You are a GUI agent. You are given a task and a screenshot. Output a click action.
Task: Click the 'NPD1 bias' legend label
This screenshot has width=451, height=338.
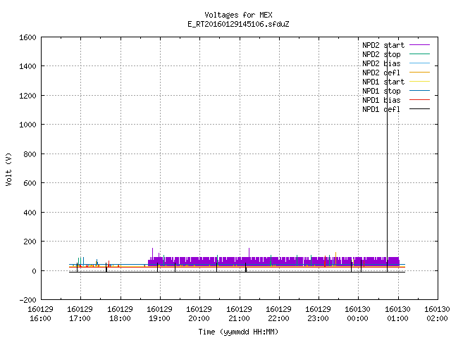click(x=381, y=100)
